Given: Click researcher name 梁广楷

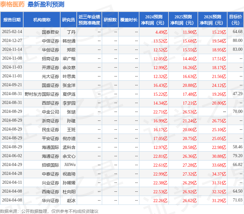Looking at the screenshot, I should tap(69, 59).
